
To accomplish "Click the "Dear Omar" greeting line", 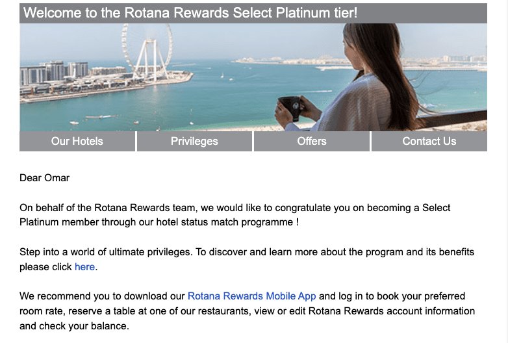I will (44, 178).
